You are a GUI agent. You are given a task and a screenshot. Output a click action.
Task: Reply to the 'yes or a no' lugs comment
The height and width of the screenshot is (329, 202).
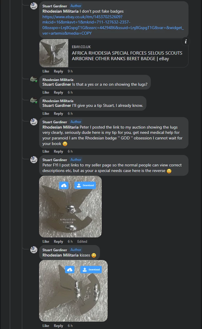(x=59, y=92)
